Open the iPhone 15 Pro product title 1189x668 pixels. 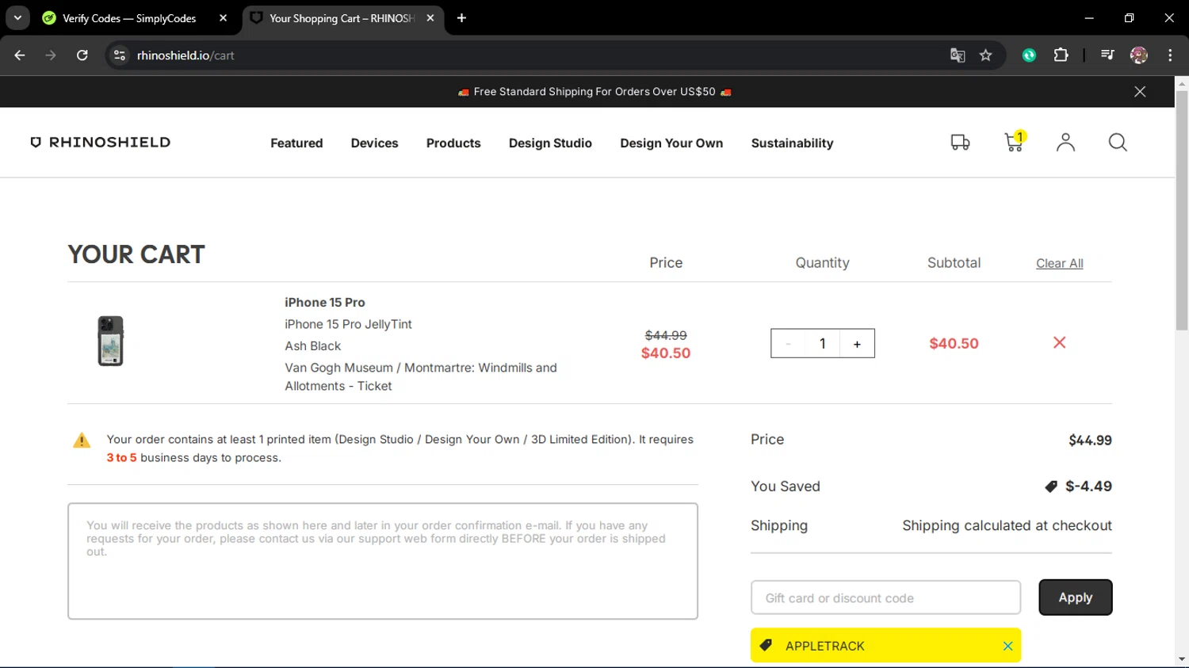(325, 303)
